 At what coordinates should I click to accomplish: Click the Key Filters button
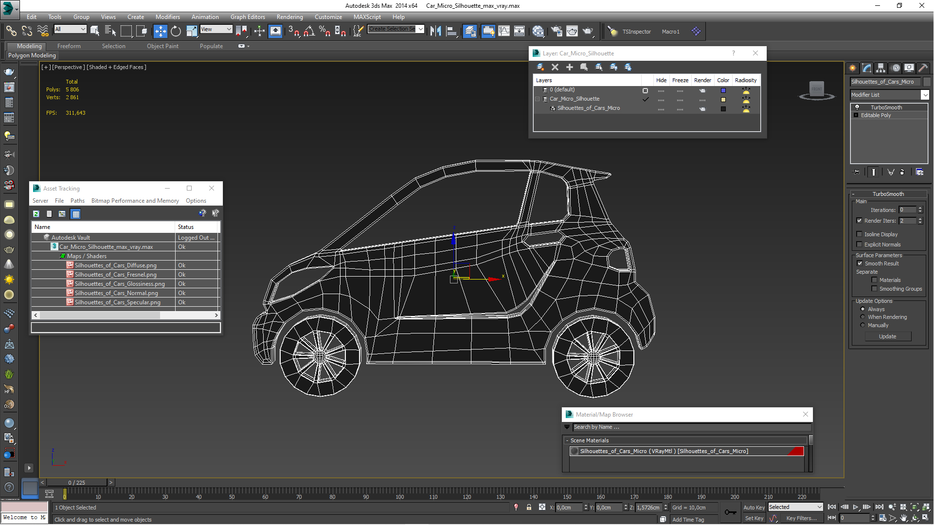801,518
